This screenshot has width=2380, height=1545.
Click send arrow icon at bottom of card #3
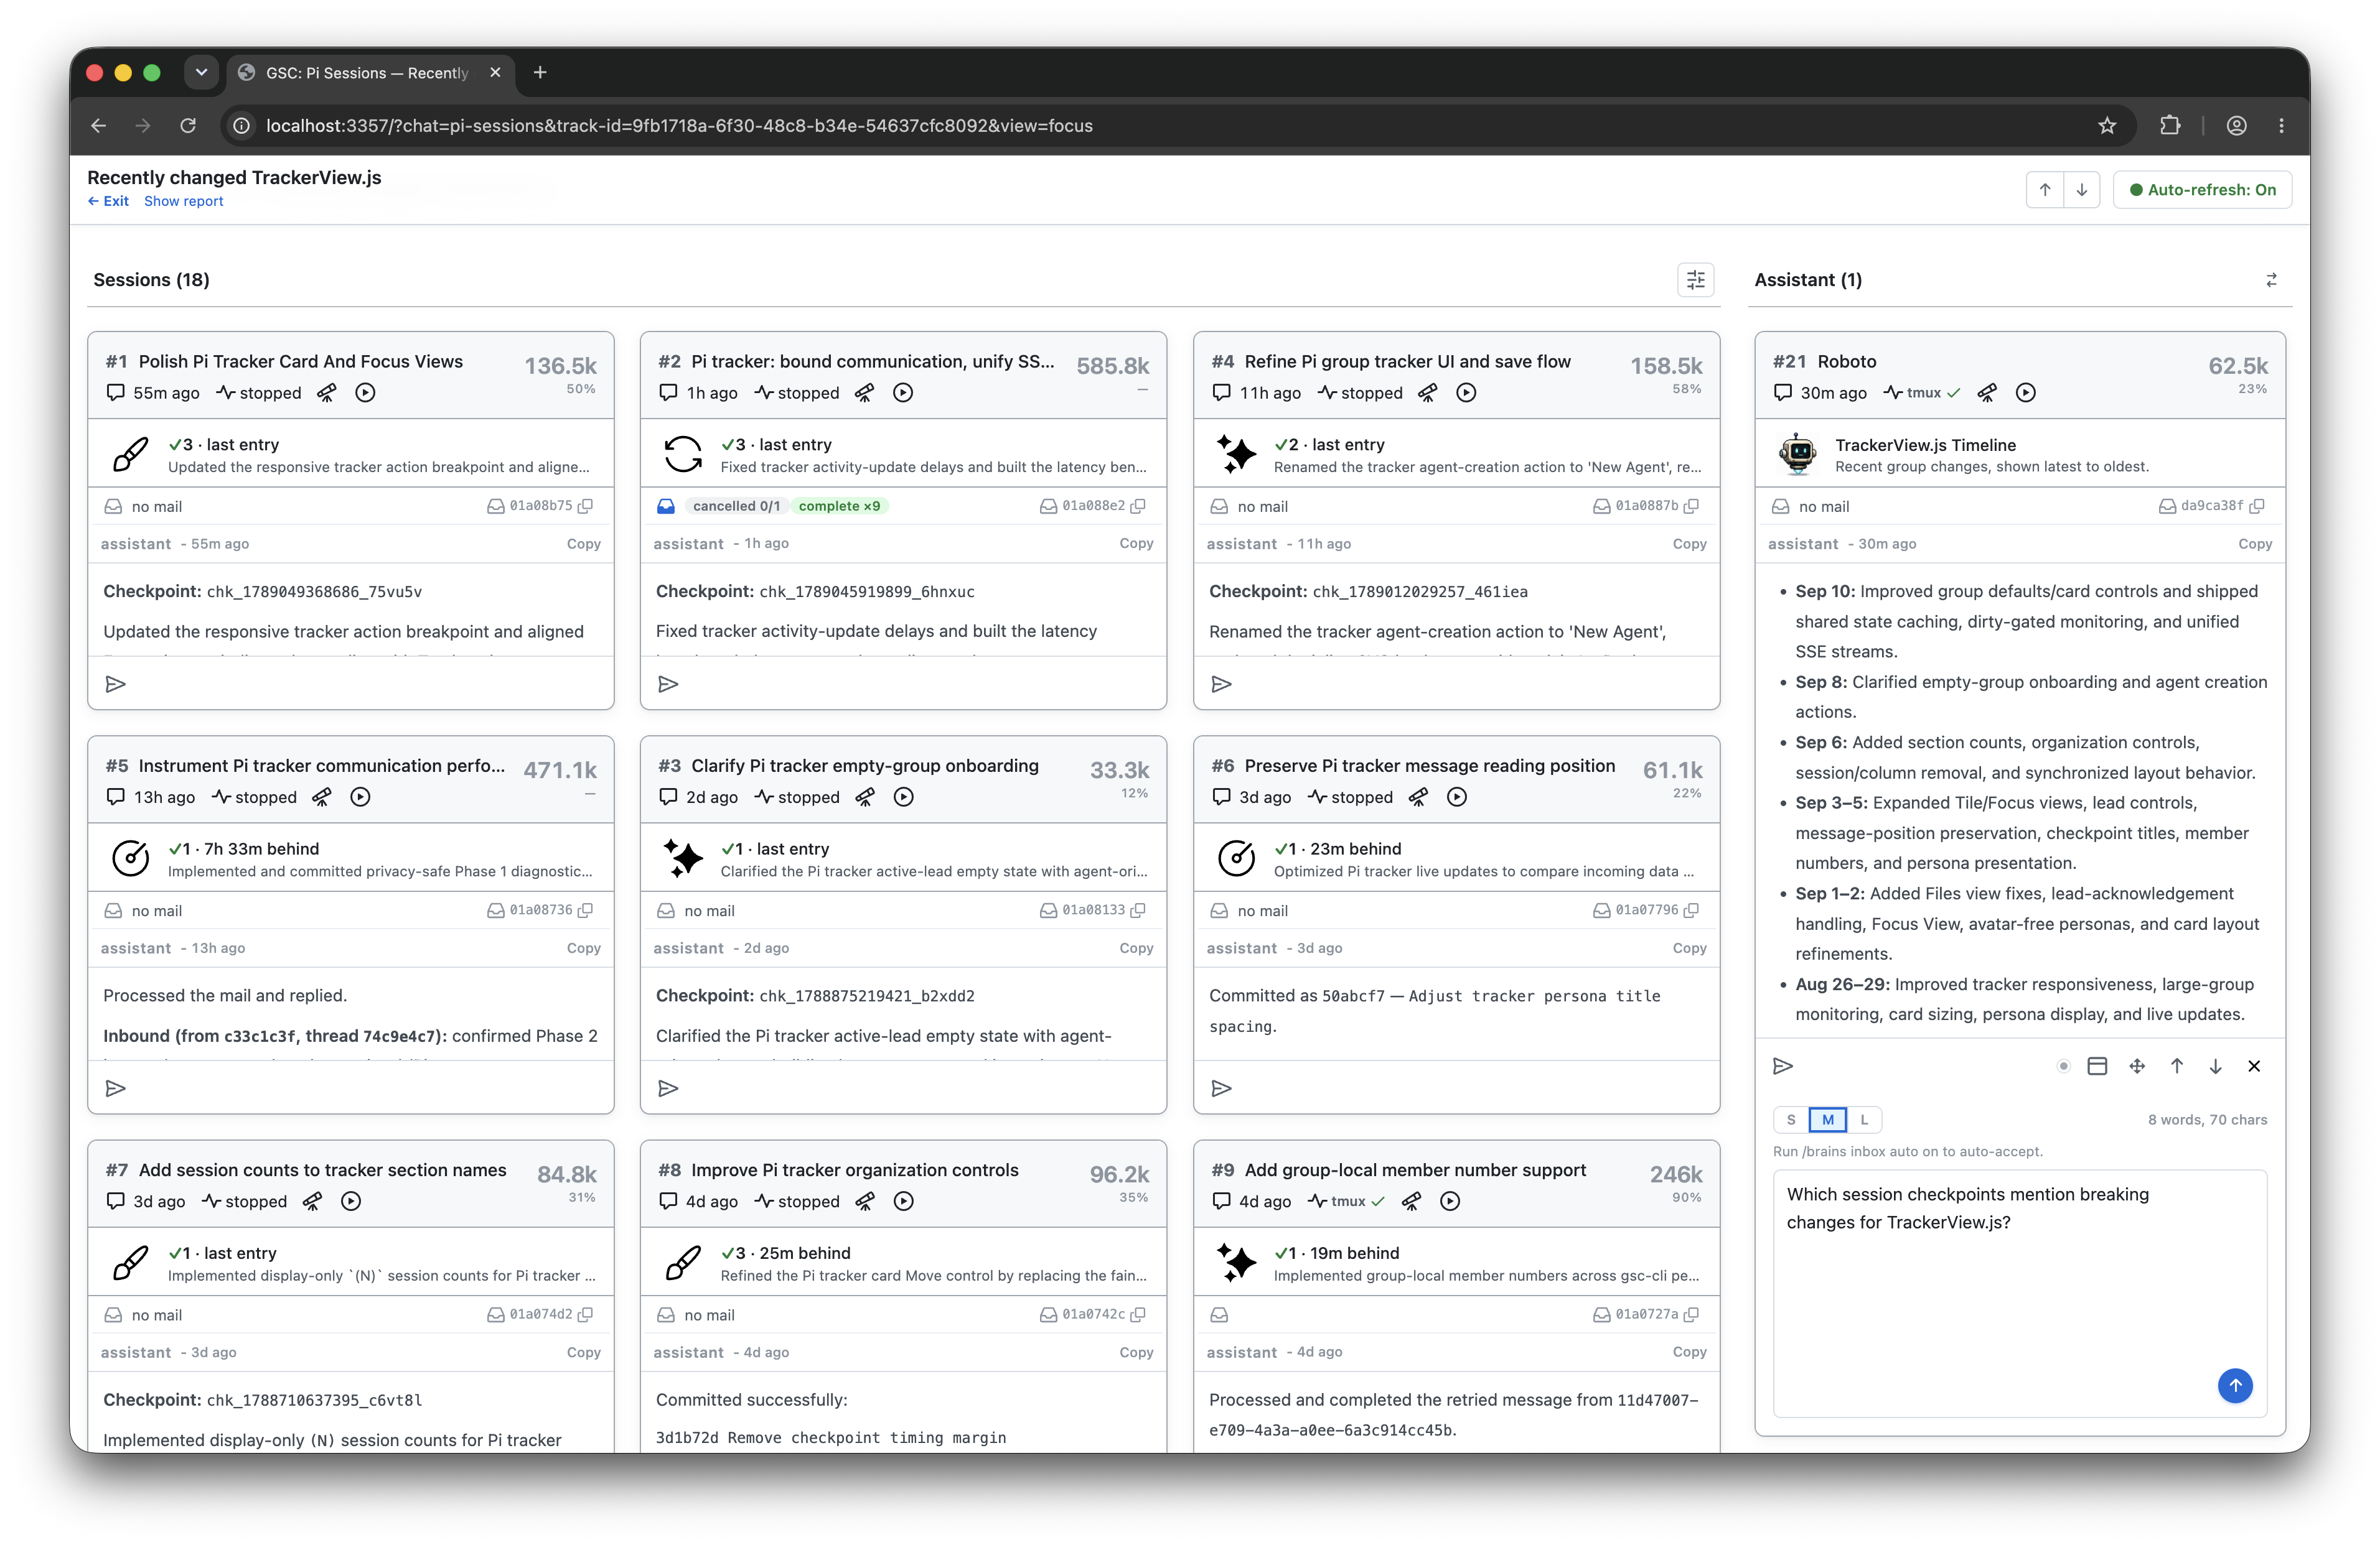[x=669, y=1087]
